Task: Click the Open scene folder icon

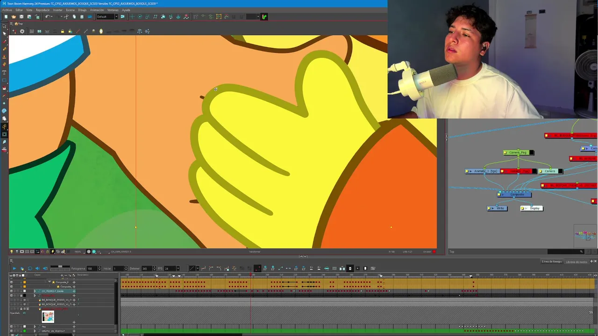Action: tap(14, 17)
